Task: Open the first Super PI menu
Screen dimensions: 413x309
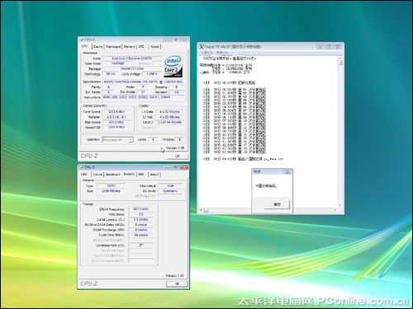Action: point(206,52)
